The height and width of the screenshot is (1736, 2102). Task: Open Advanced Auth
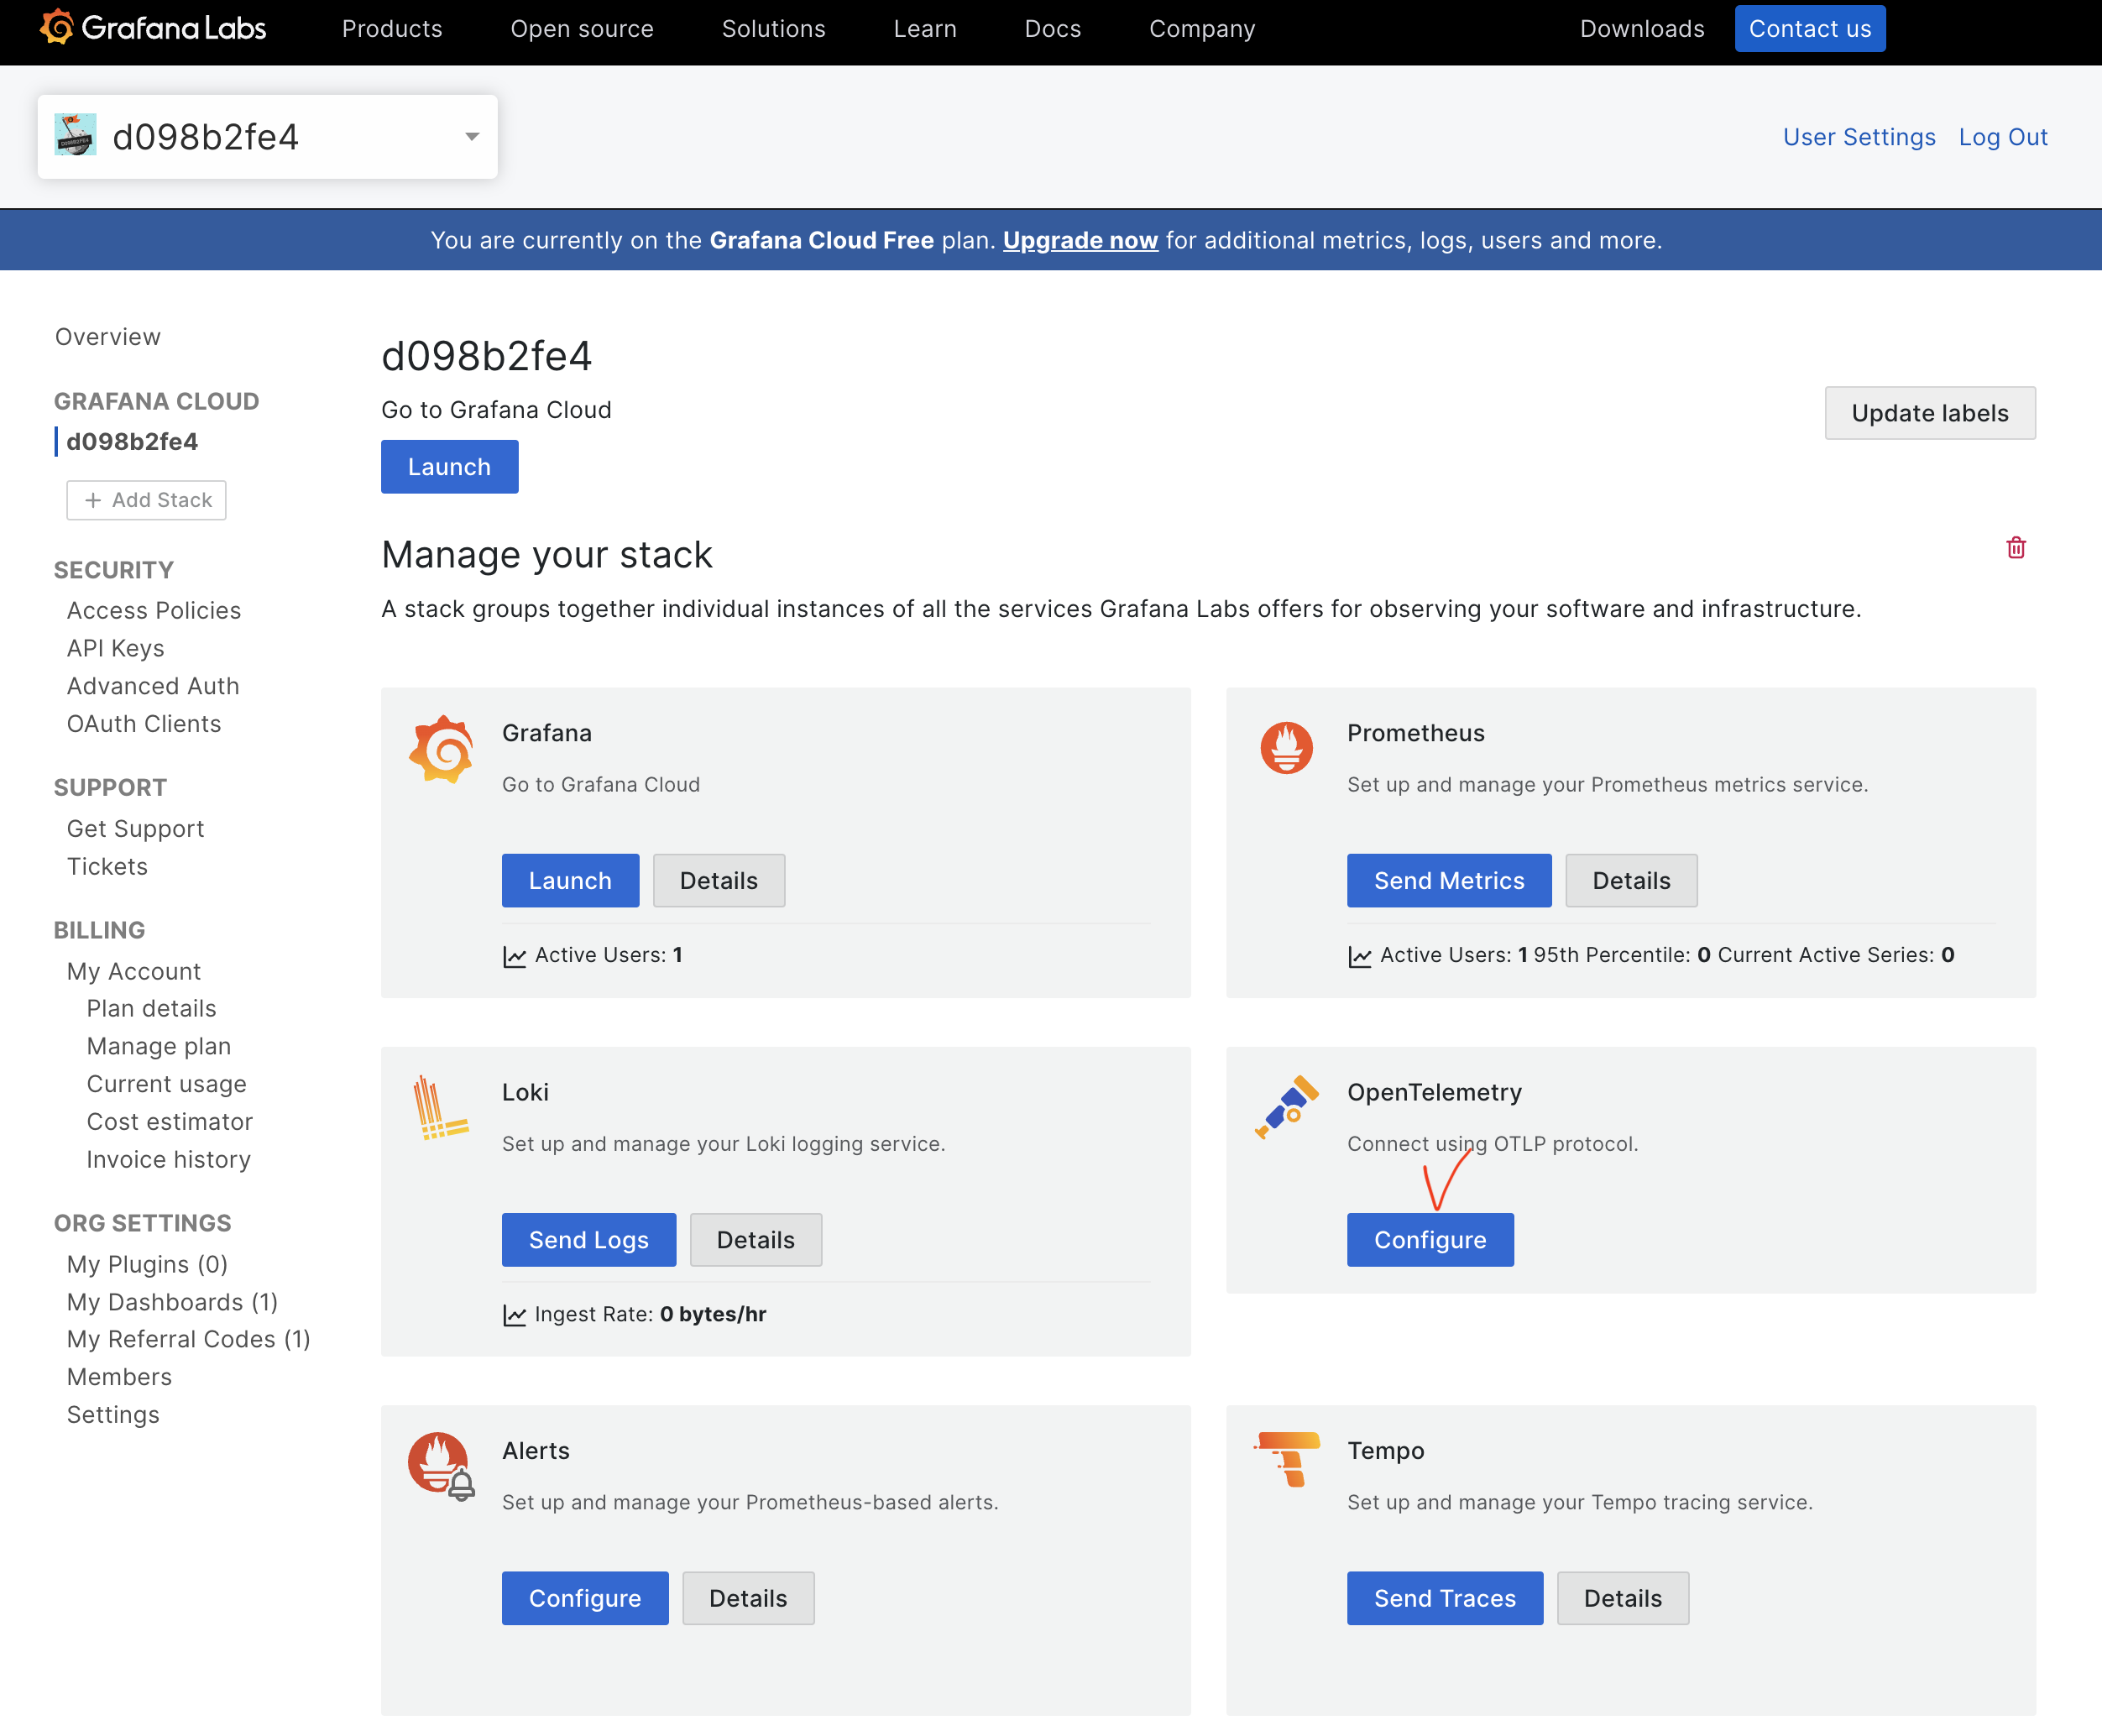click(x=153, y=686)
